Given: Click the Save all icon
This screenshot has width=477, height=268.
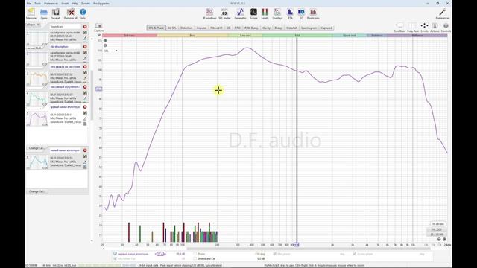Looking at the screenshot, I should pyautogui.click(x=56, y=13).
